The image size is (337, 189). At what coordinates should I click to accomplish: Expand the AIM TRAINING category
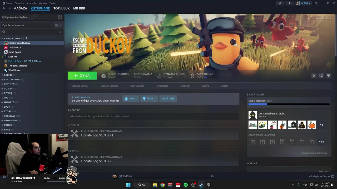click(x=2, y=80)
